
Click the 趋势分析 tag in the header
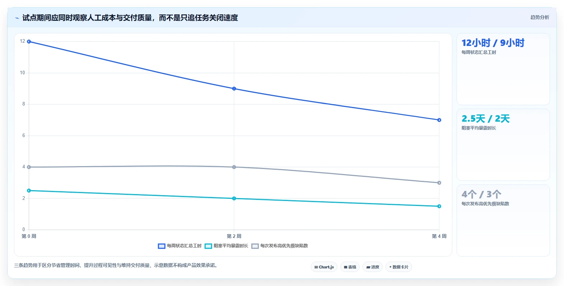point(540,17)
